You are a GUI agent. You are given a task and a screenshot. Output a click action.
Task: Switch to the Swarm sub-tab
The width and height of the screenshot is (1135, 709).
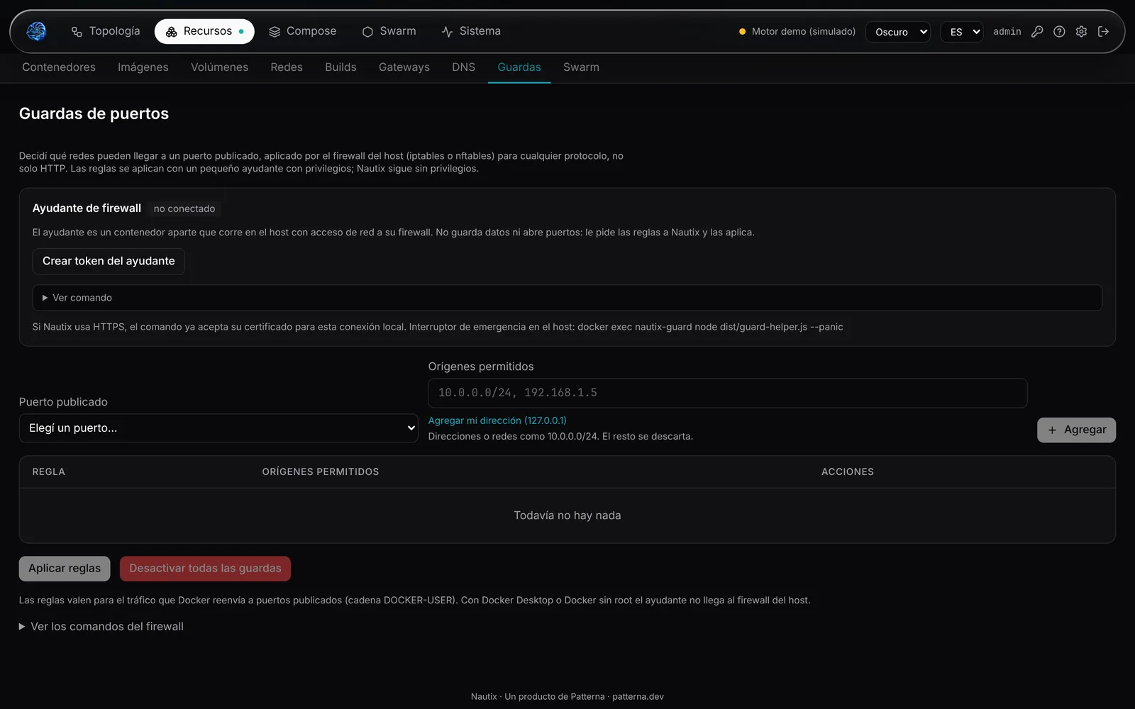click(x=581, y=67)
